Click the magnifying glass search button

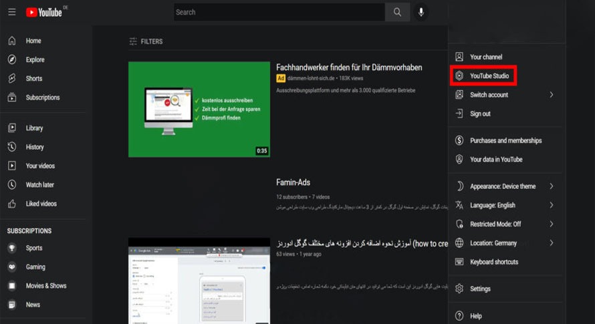[397, 12]
